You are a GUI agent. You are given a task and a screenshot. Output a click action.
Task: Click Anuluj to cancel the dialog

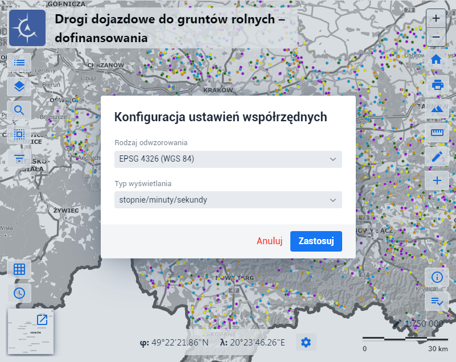coord(269,241)
